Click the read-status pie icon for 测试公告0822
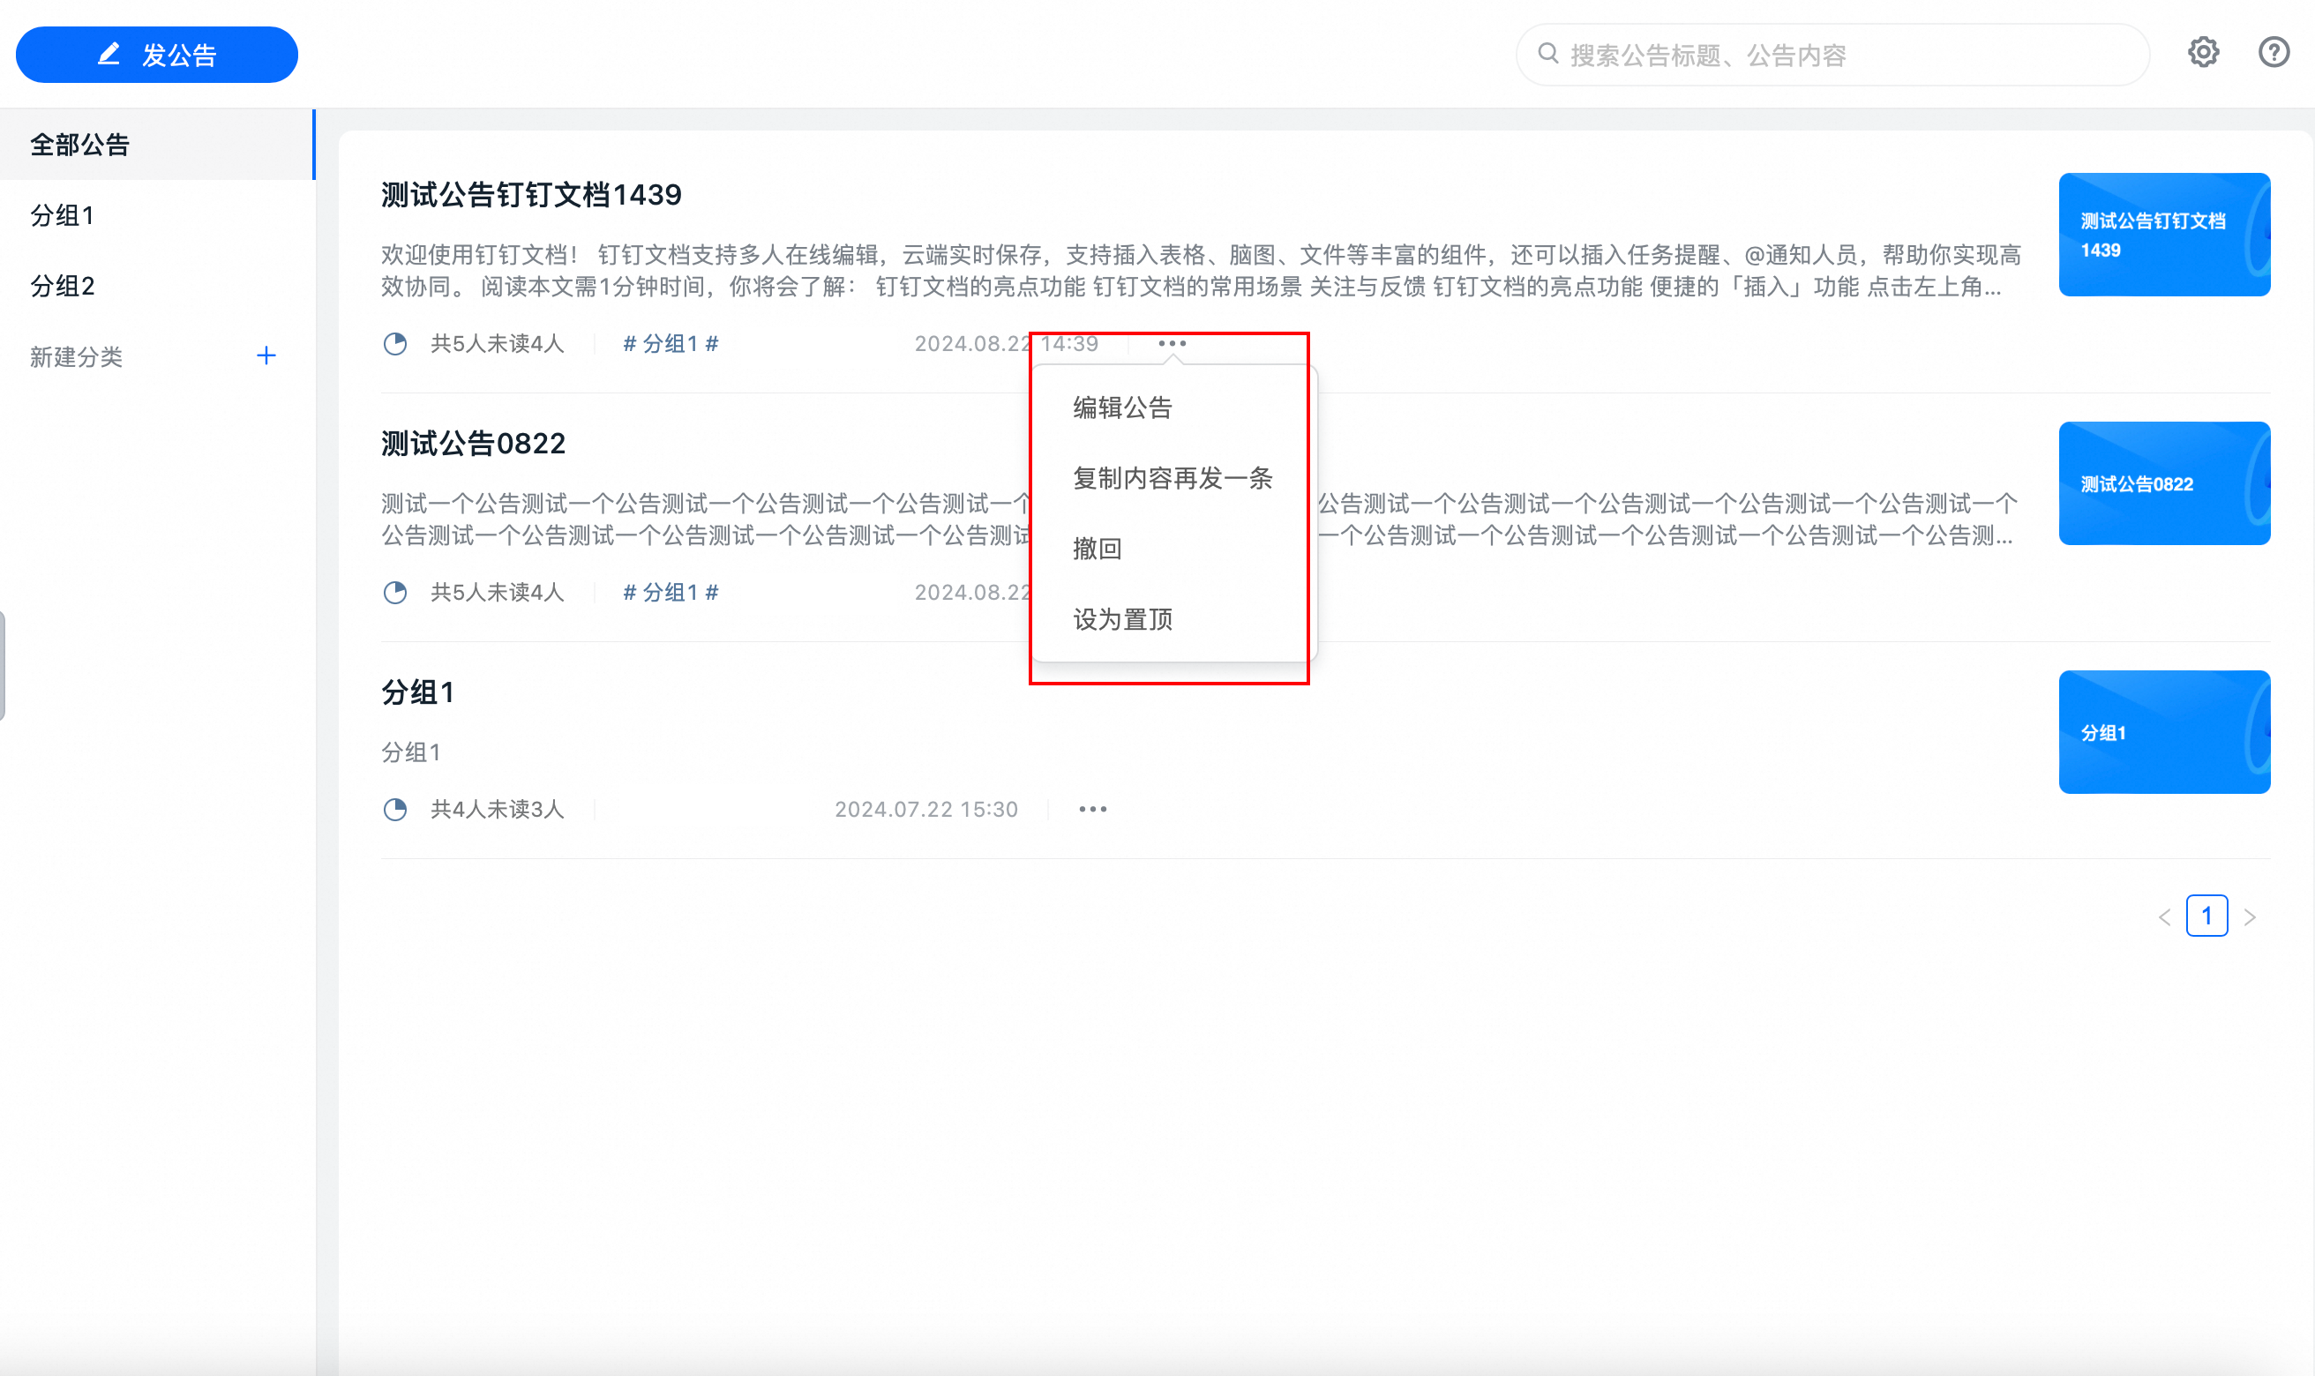 coord(396,593)
